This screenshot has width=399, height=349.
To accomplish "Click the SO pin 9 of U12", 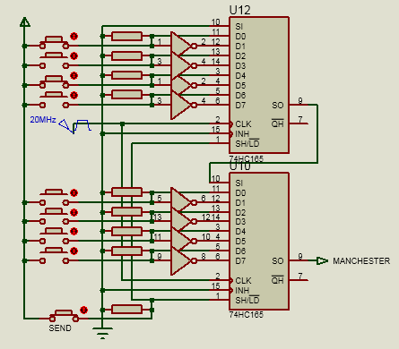I will 299,104.
